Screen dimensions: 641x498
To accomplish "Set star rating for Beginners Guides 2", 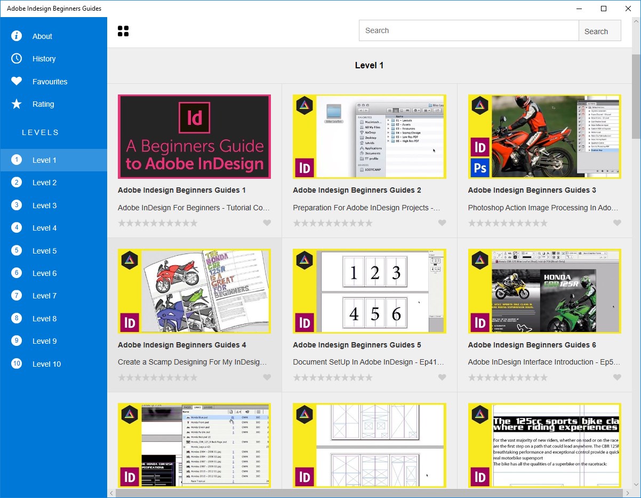I will pos(333,223).
